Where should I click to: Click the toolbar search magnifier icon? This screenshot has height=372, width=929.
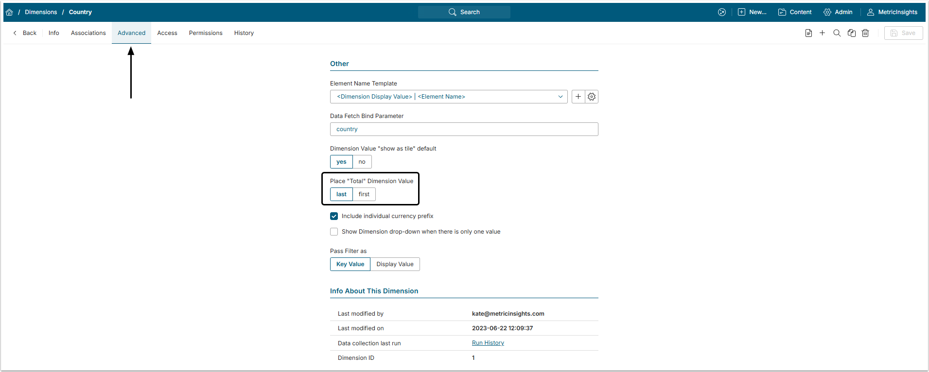click(837, 33)
